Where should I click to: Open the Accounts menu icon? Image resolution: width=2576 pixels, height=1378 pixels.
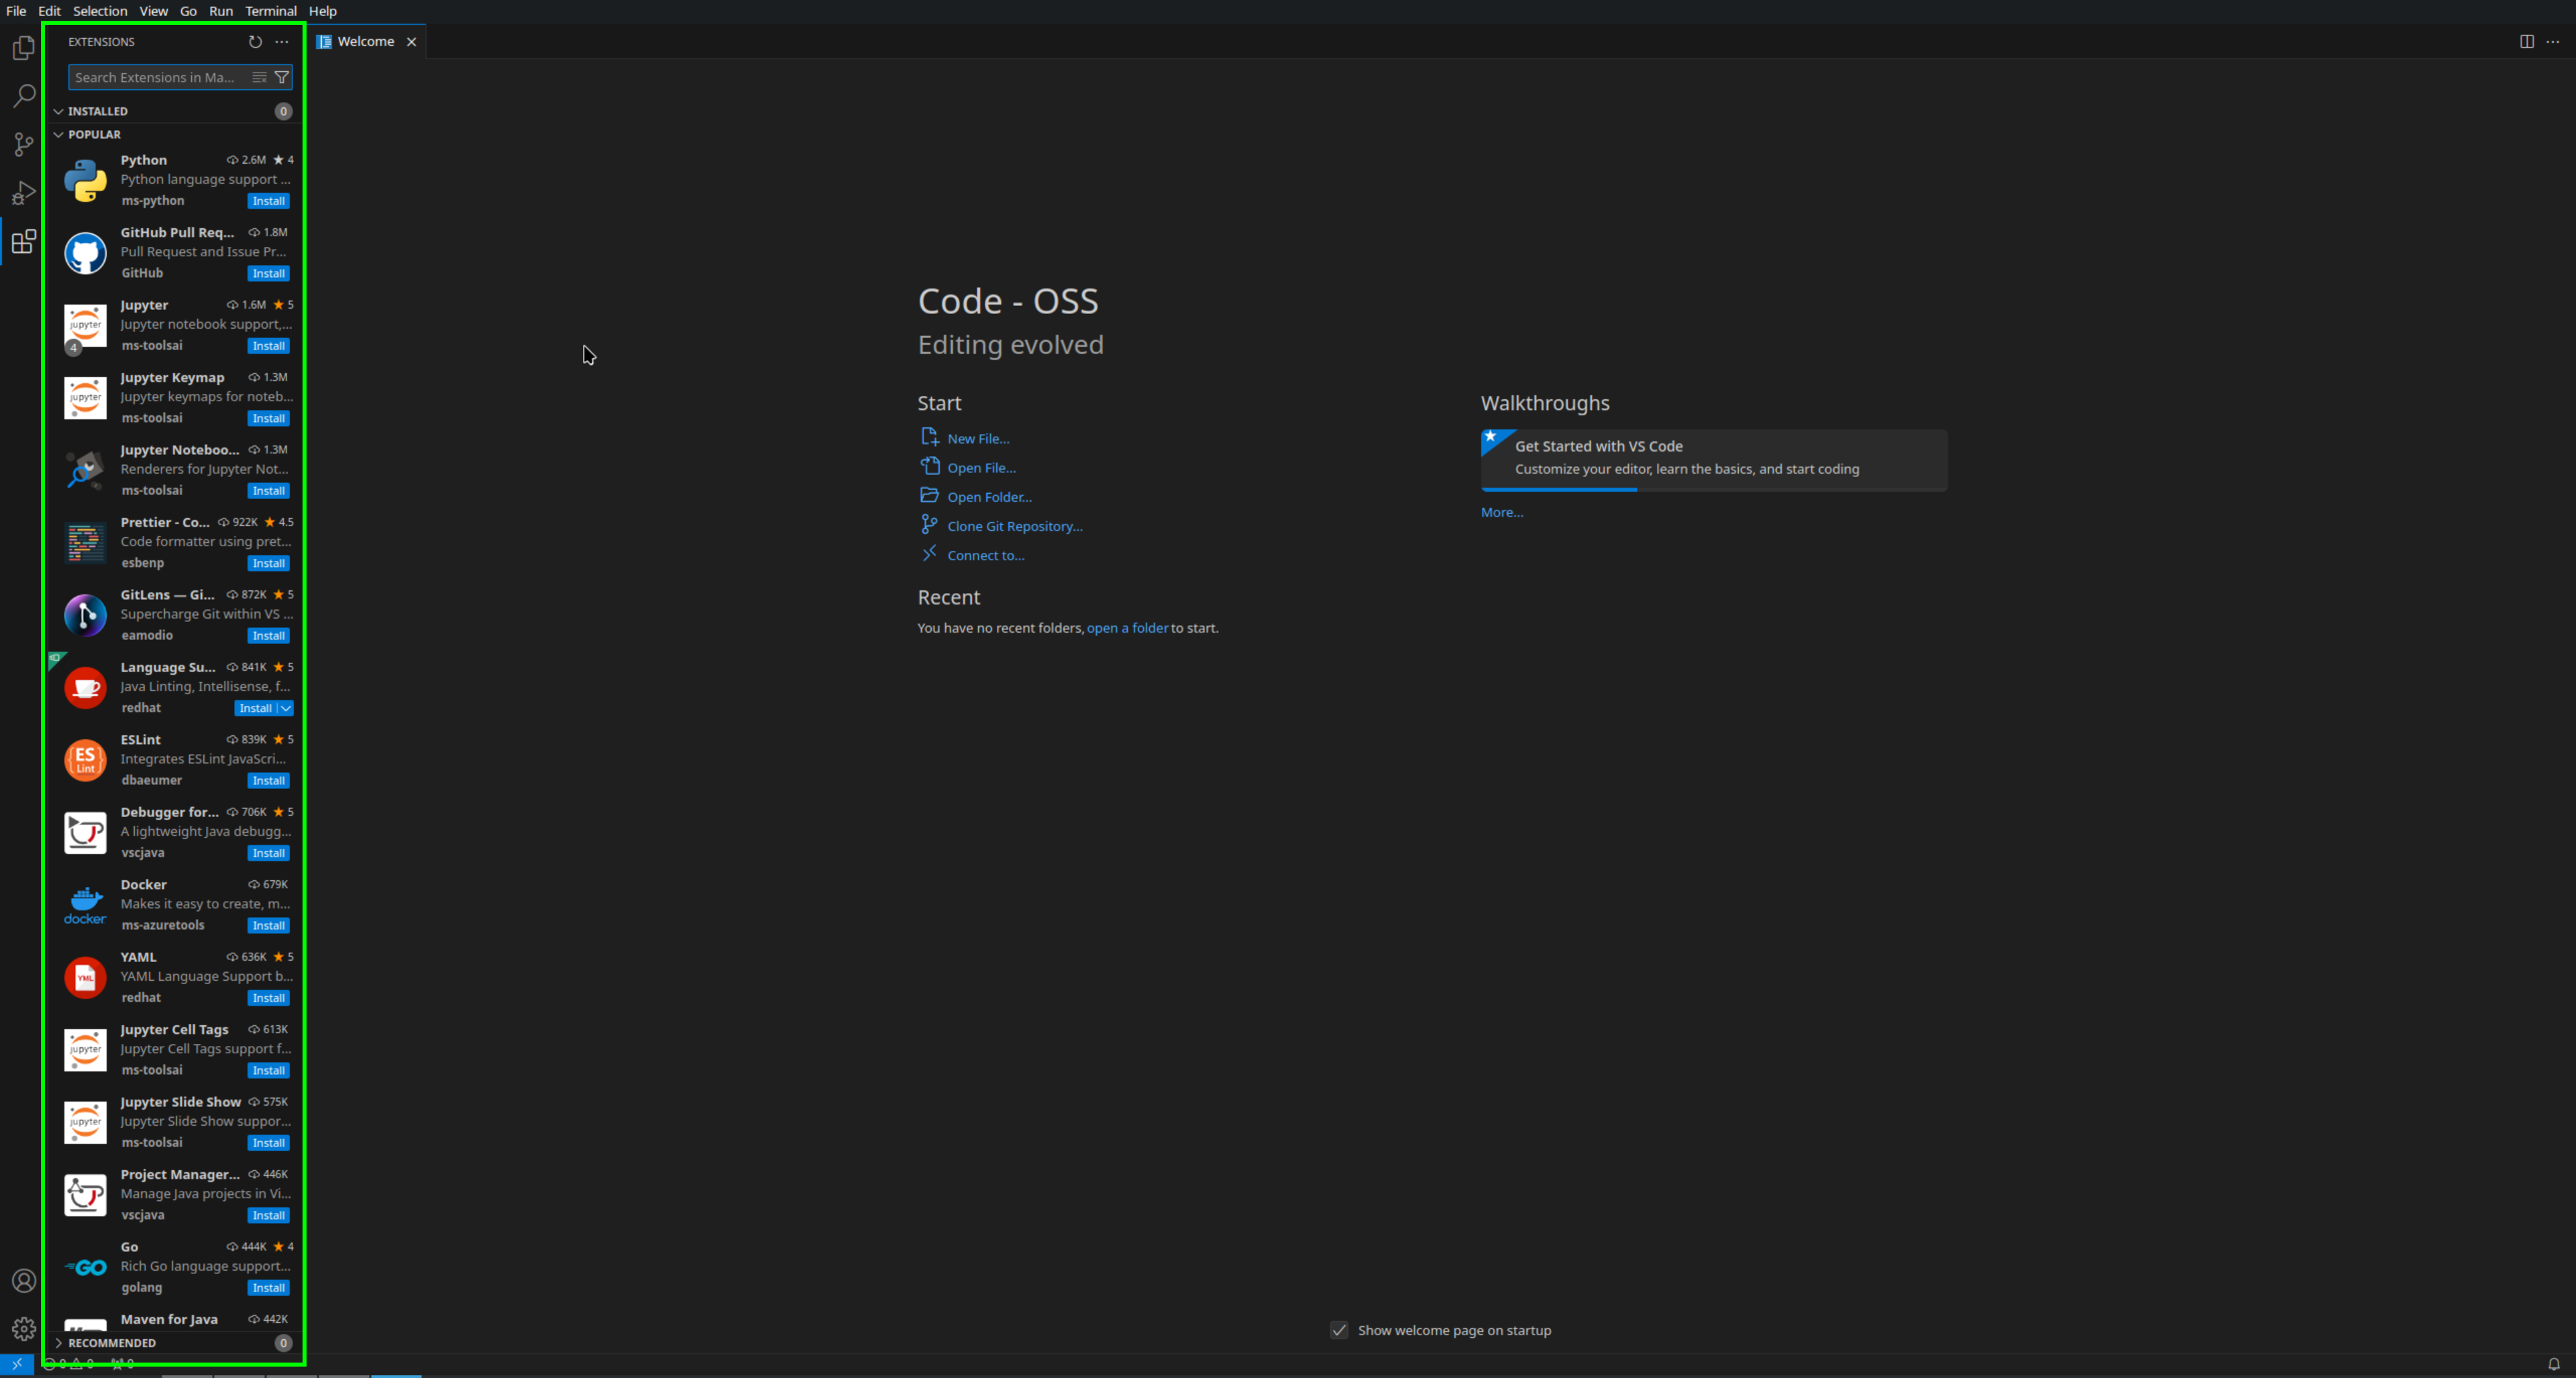[x=24, y=1281]
